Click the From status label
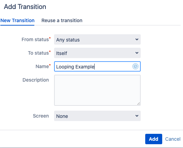This screenshot has width=183, height=148. coord(36,39)
